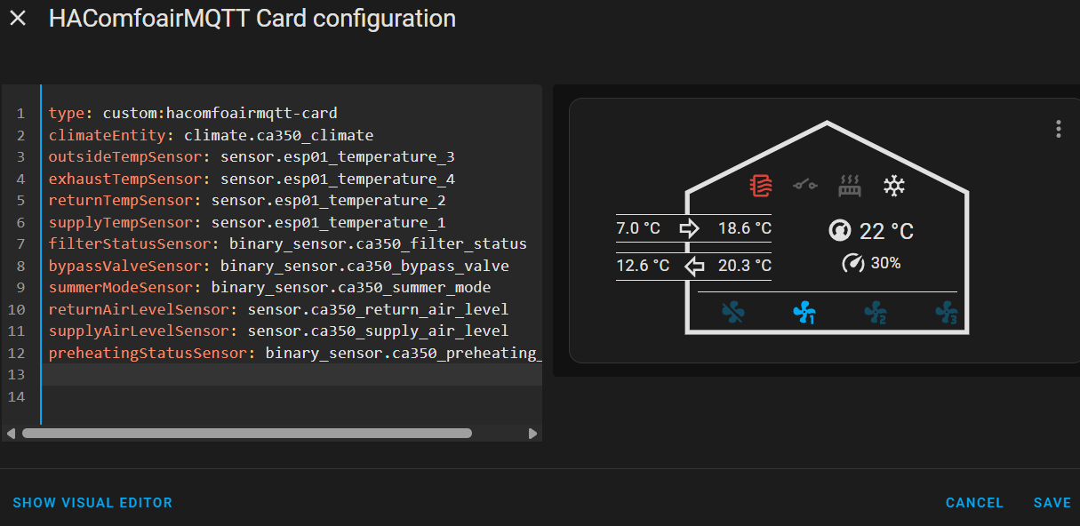
Task: Open the card's three-dot overflow menu
Action: click(x=1059, y=129)
